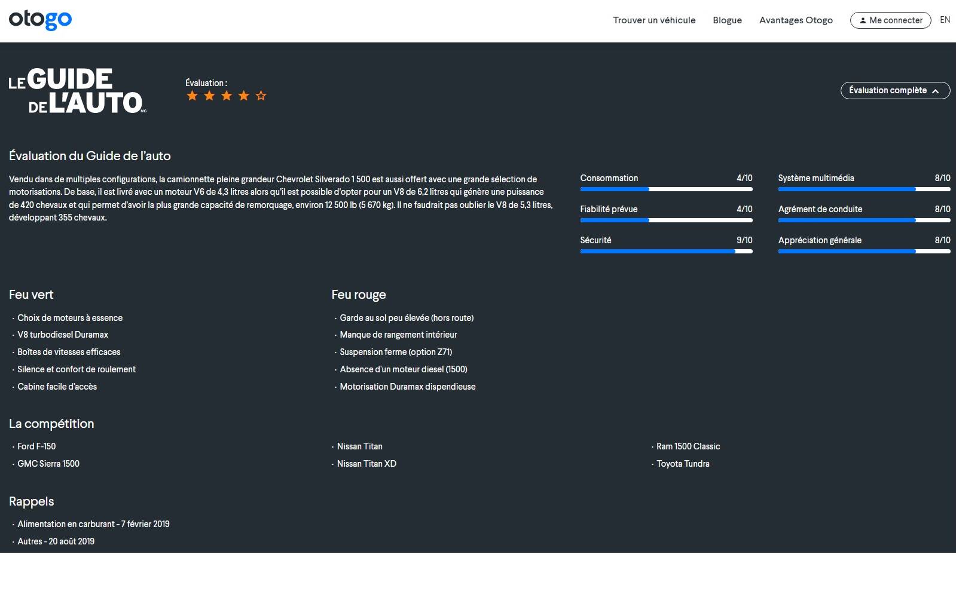
Task: Click 'Motorisation Duramax dispendieuse' item
Action: point(408,387)
